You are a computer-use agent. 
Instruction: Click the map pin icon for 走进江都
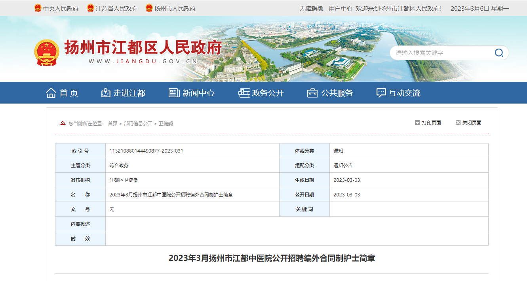(106, 93)
